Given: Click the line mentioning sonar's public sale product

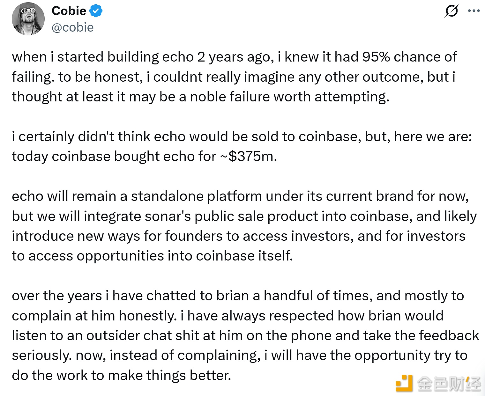Looking at the screenshot, I should [x=244, y=216].
